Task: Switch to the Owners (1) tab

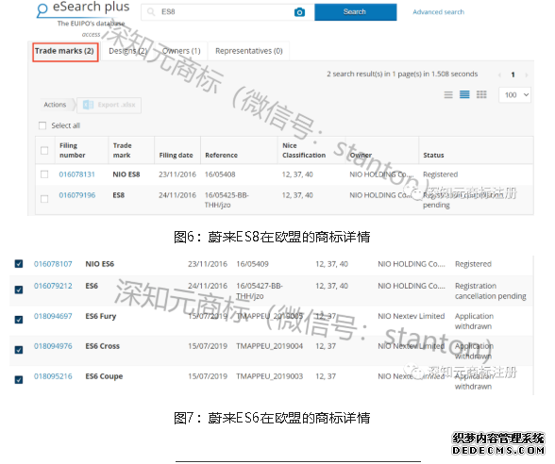Action: pyautogui.click(x=181, y=51)
